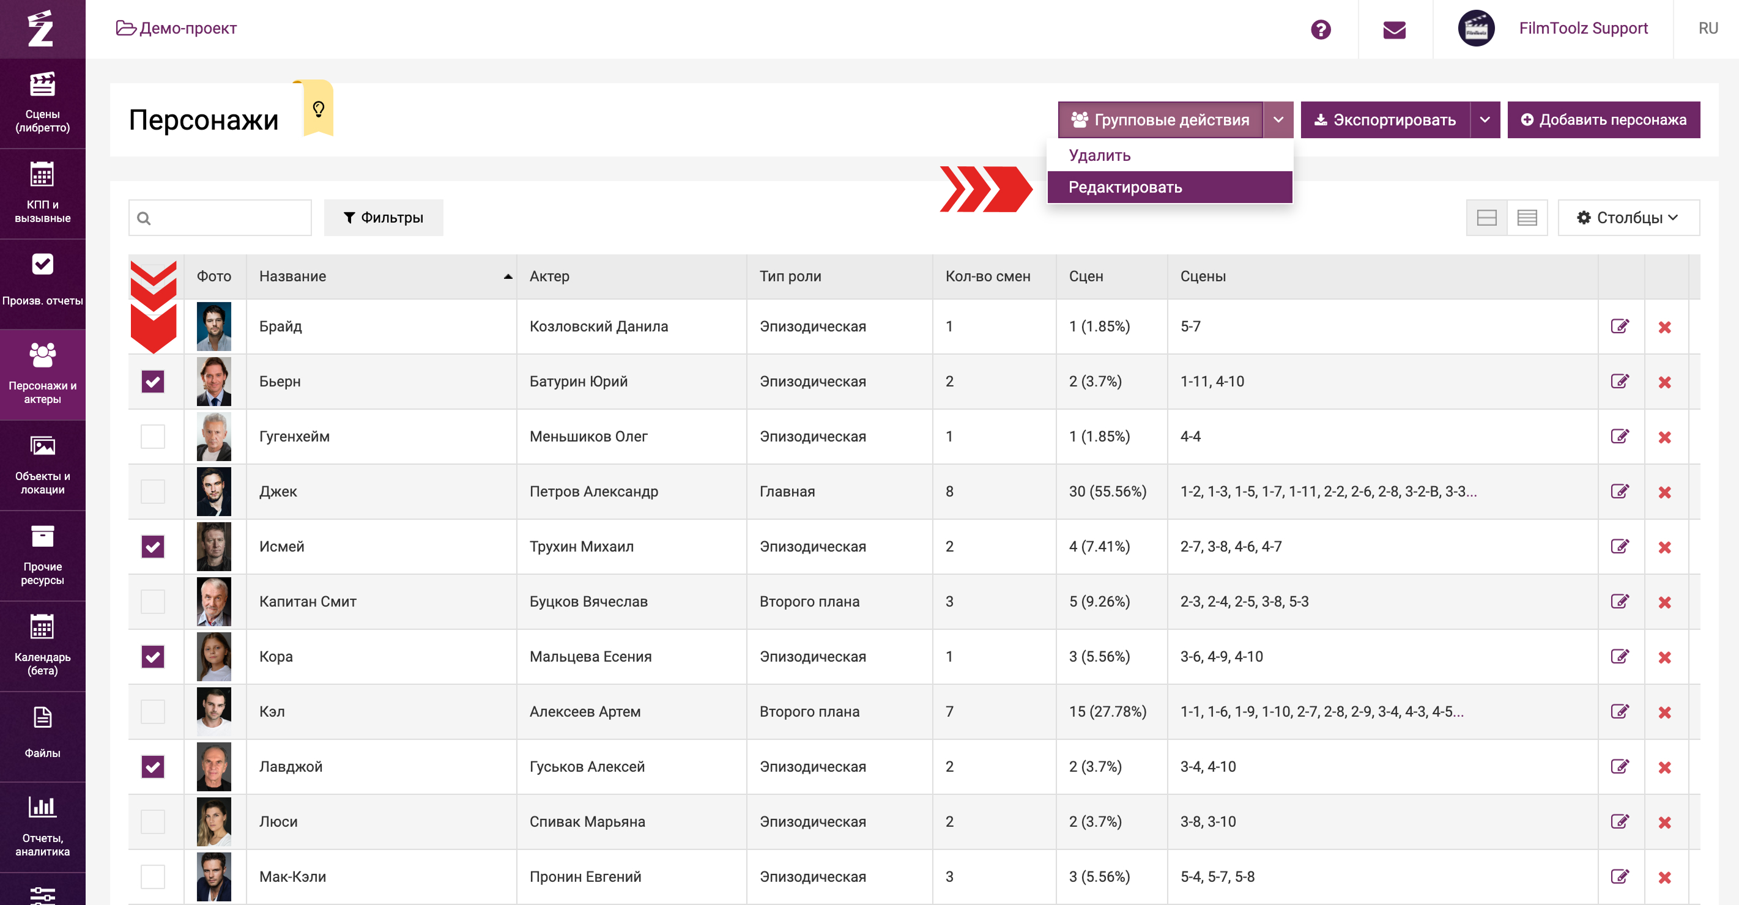This screenshot has height=905, width=1739.
Task: Click edit icon for Джек row
Action: tap(1619, 491)
